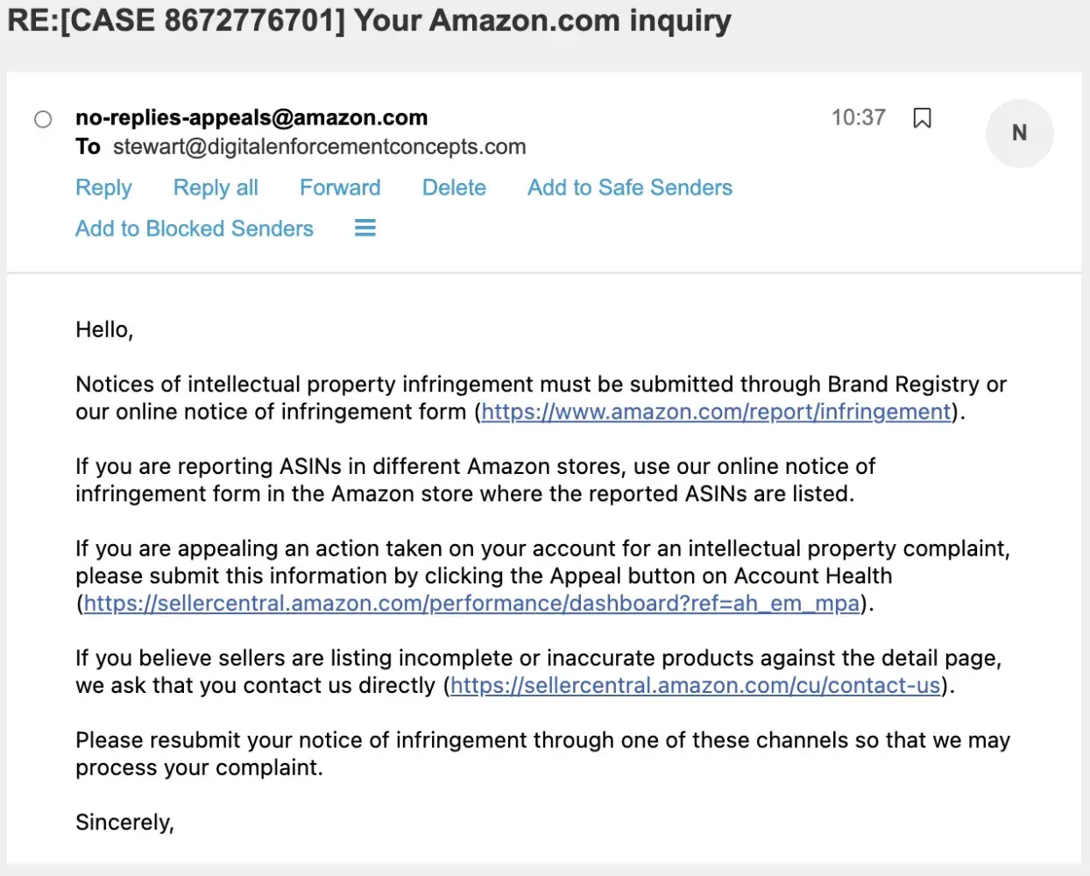The height and width of the screenshot is (876, 1090).
Task: Add sender to Blocked Senders
Action: (x=195, y=229)
